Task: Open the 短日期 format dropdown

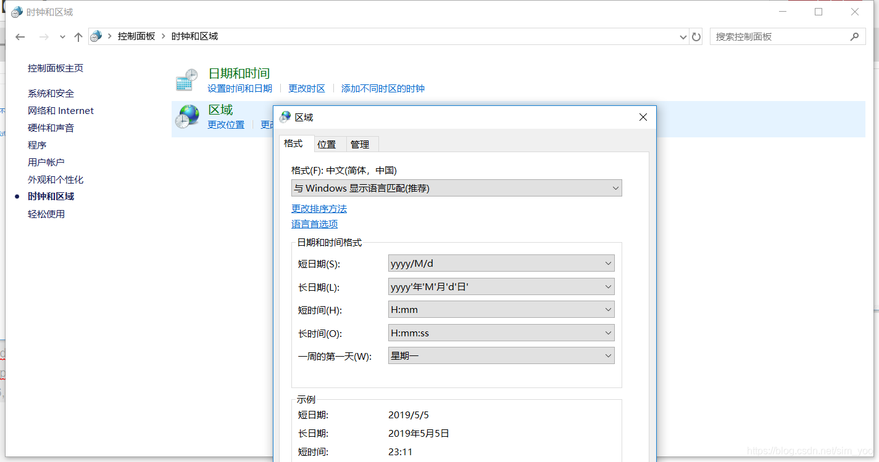Action: (x=501, y=264)
